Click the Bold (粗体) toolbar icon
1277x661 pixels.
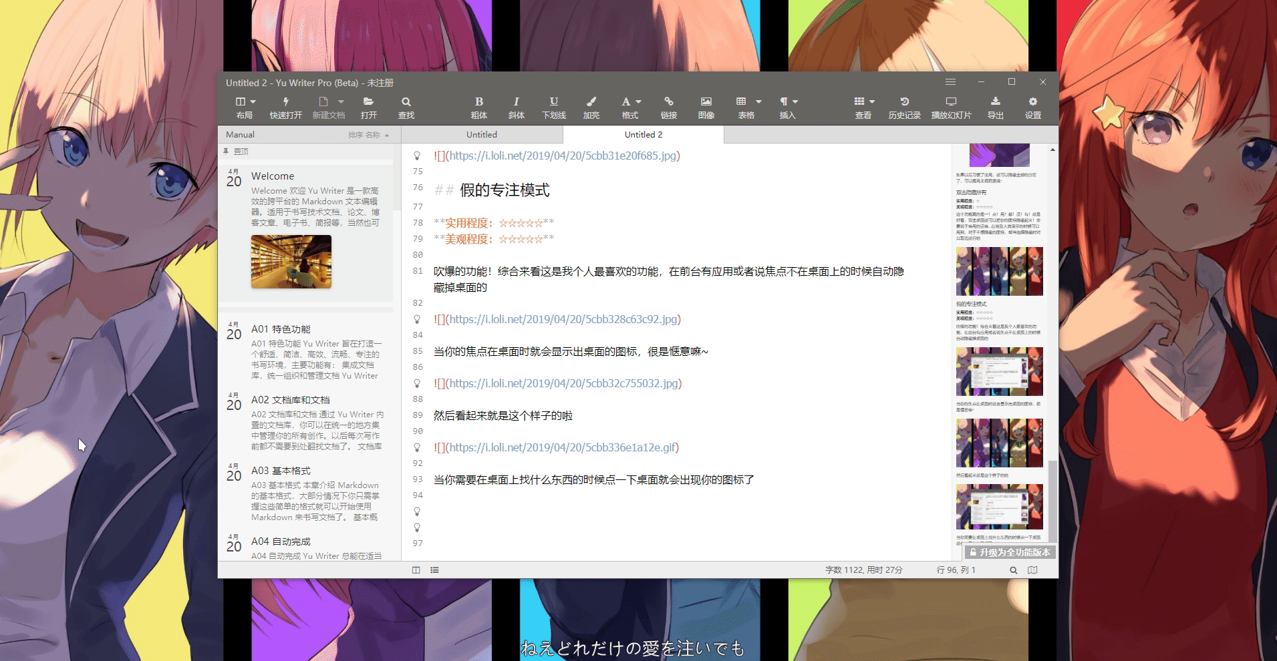point(478,102)
